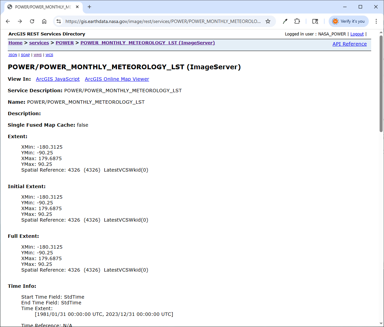This screenshot has height=327, width=384.
Task: Open the JSON format link
Action: pyautogui.click(x=12, y=55)
